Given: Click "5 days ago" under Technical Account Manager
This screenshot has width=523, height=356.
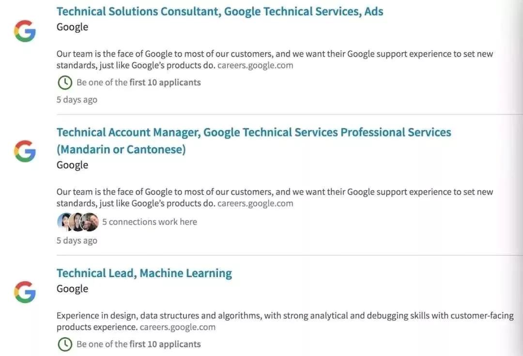Looking at the screenshot, I should point(77,241).
